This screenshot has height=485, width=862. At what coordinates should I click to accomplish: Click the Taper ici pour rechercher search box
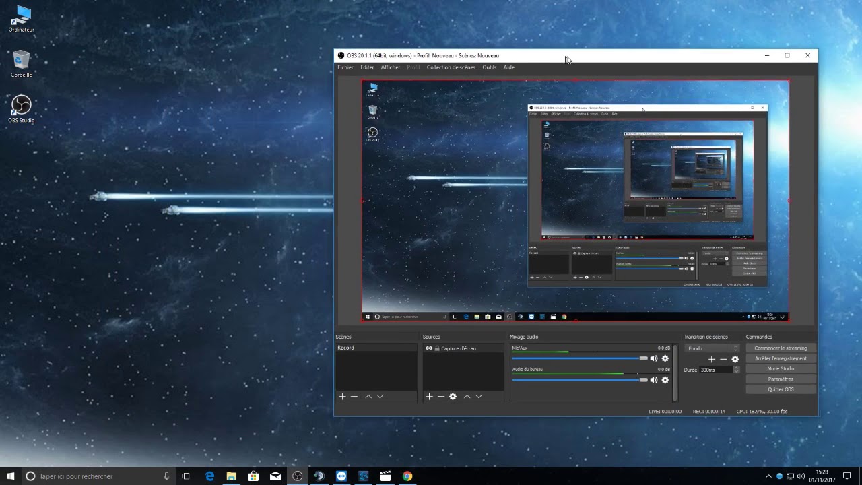point(98,476)
